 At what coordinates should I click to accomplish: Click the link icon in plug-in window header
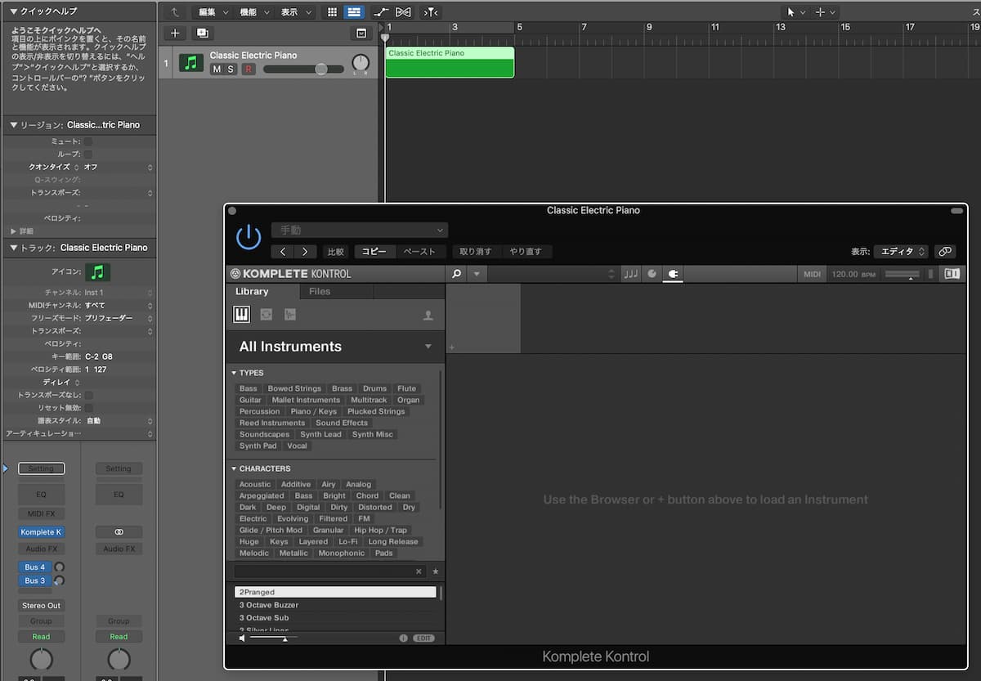click(945, 252)
